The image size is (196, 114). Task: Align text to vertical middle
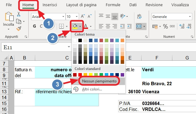click(108, 16)
